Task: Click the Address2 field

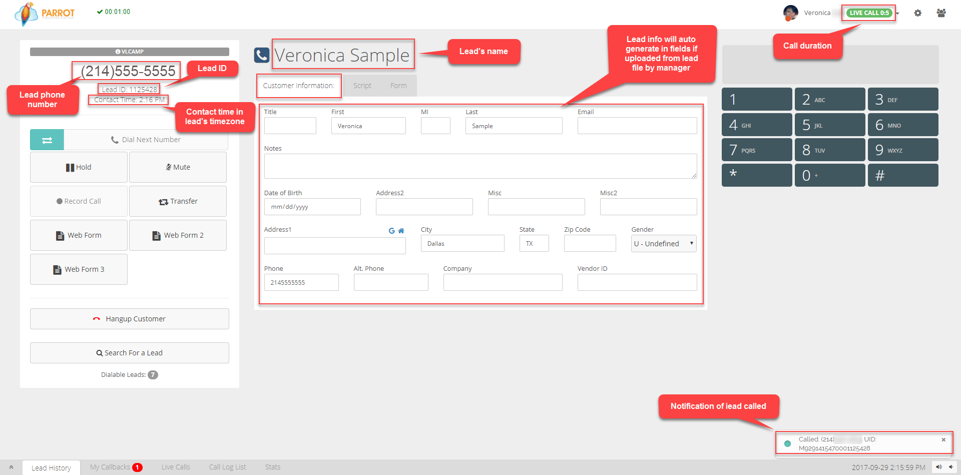Action: tap(424, 207)
